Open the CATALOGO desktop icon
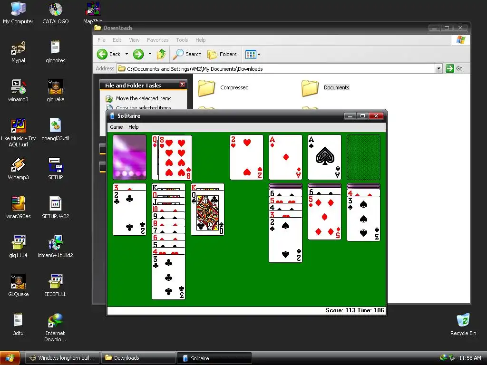 (55, 12)
